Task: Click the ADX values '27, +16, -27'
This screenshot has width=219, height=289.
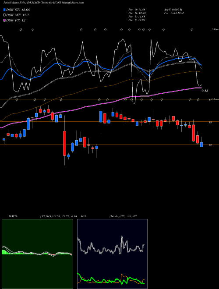Action: (129, 216)
